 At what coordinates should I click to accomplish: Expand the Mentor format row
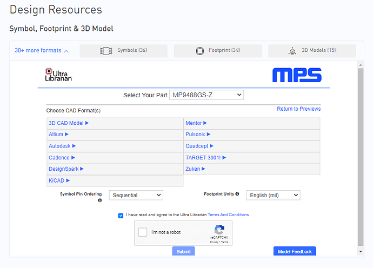coord(252,123)
